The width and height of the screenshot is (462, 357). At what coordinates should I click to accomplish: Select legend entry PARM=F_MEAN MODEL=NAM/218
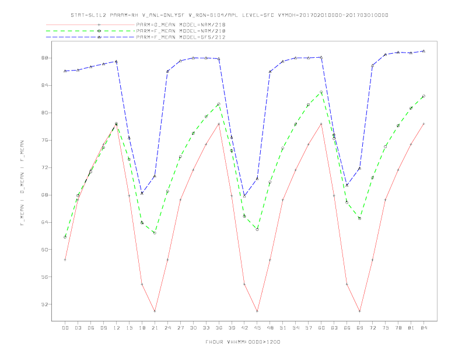(x=181, y=31)
